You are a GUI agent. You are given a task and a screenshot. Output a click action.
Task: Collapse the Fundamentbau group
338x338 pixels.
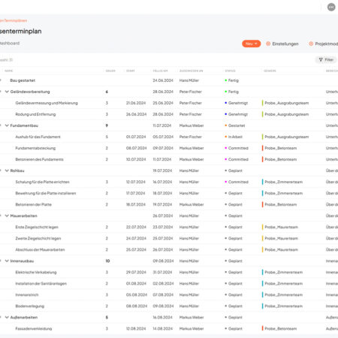(x=7, y=125)
